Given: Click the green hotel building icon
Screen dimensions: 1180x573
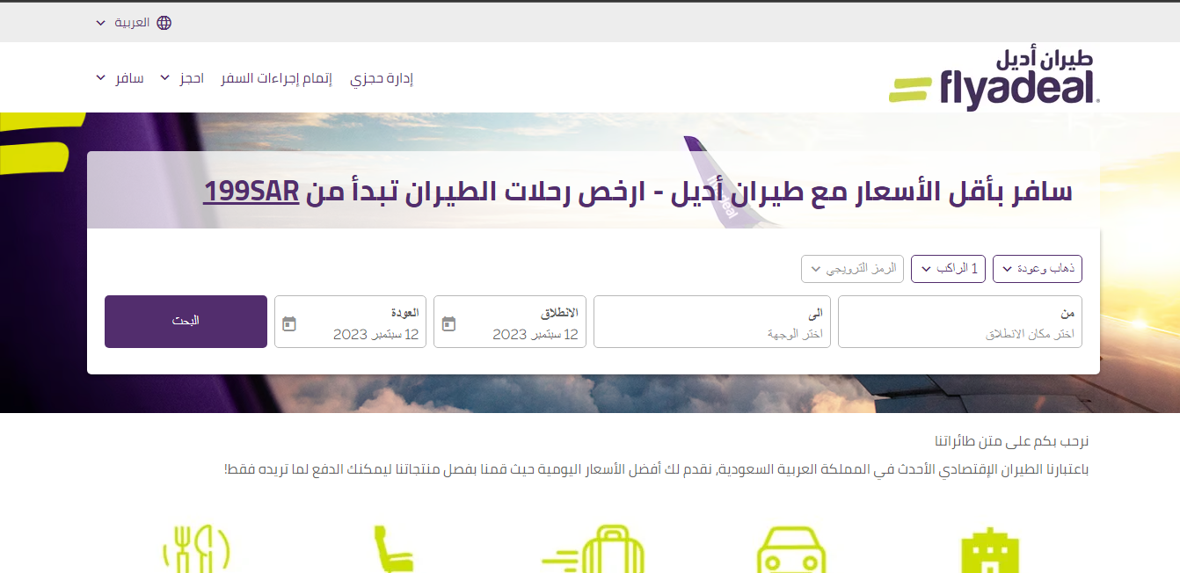Looking at the screenshot, I should tap(988, 550).
